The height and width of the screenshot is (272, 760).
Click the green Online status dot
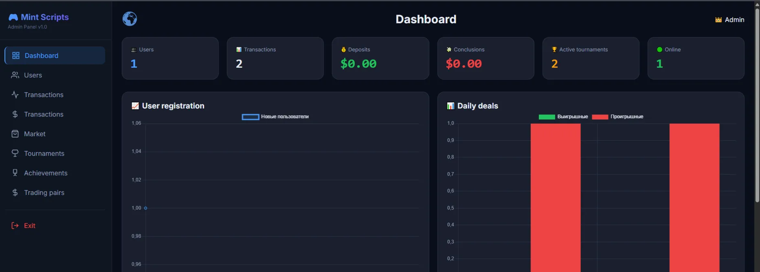[x=659, y=50]
